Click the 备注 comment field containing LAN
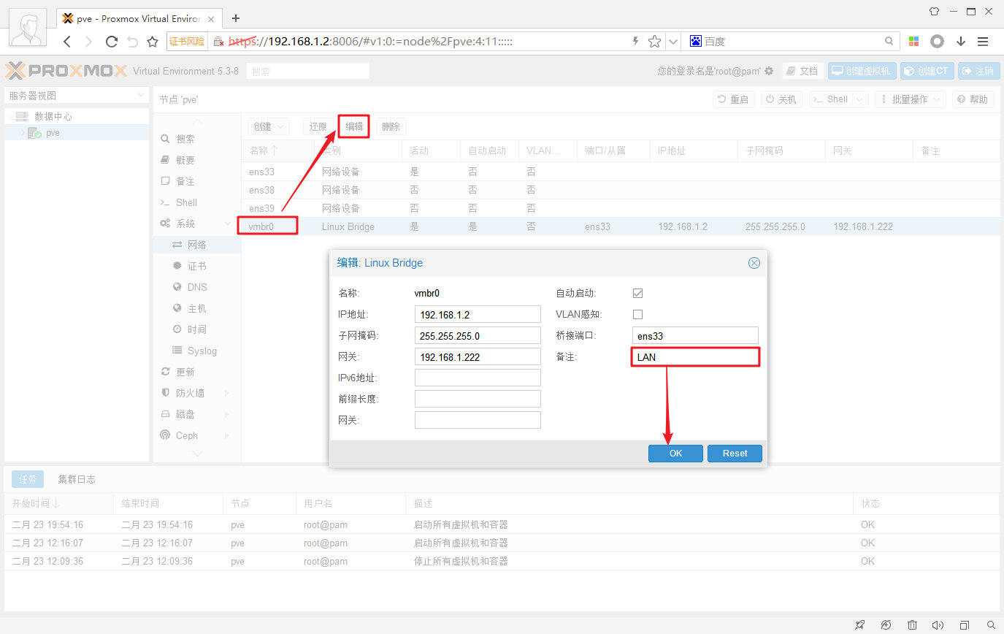The height and width of the screenshot is (634, 1004). coord(695,357)
